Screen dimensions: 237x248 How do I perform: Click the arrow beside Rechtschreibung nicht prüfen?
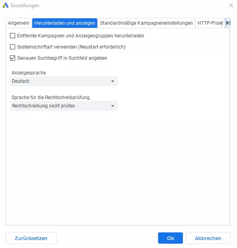pyautogui.click(x=113, y=106)
